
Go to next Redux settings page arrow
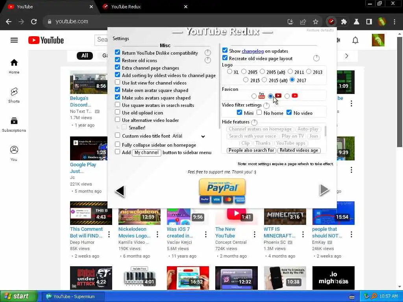click(324, 190)
